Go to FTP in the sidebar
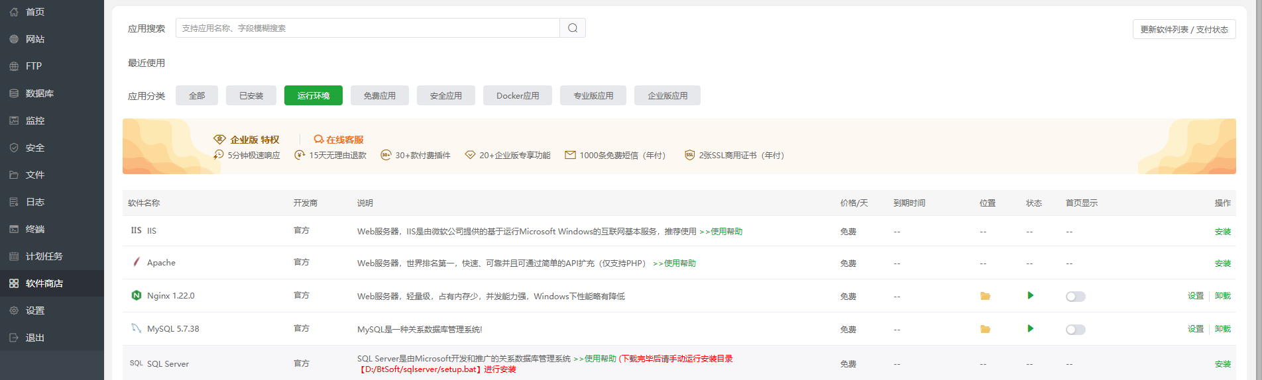The height and width of the screenshot is (380, 1262). pyautogui.click(x=52, y=66)
